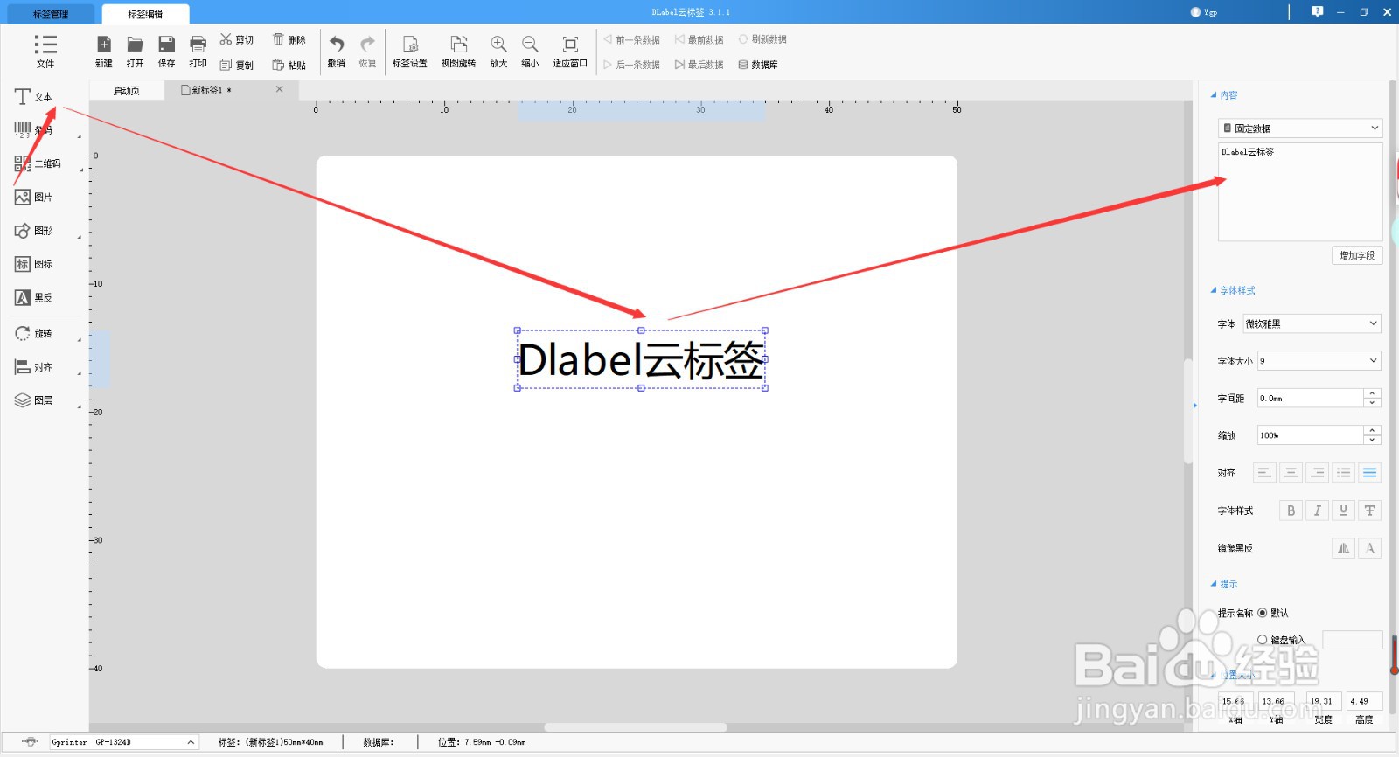Redo with 恢复
This screenshot has width=1399, height=757.
coord(368,52)
